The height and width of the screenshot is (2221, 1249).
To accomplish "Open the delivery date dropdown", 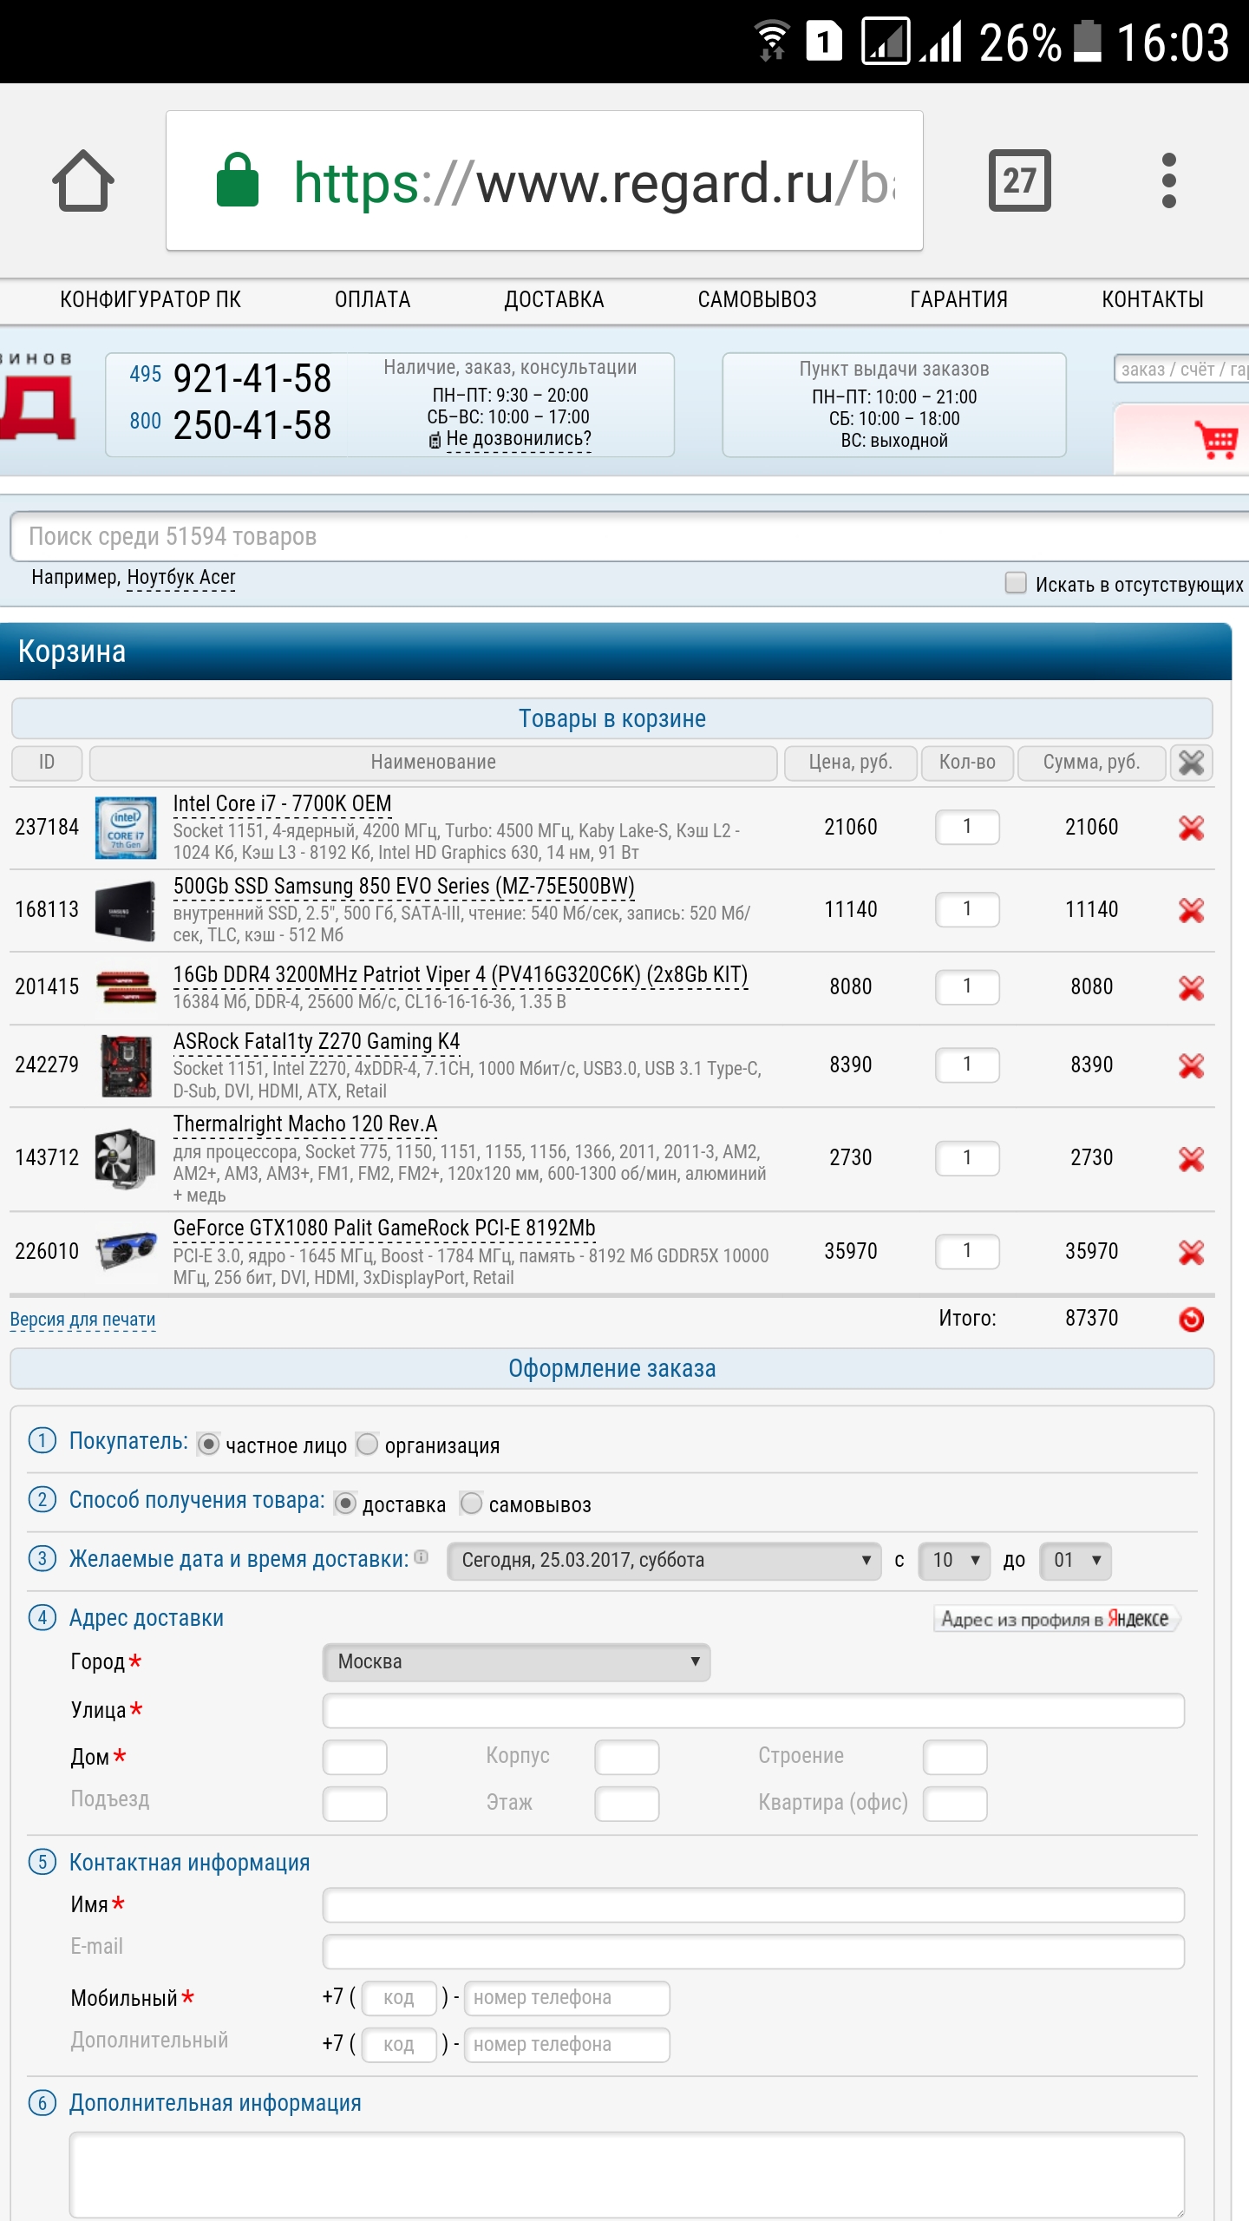I will [x=664, y=1561].
